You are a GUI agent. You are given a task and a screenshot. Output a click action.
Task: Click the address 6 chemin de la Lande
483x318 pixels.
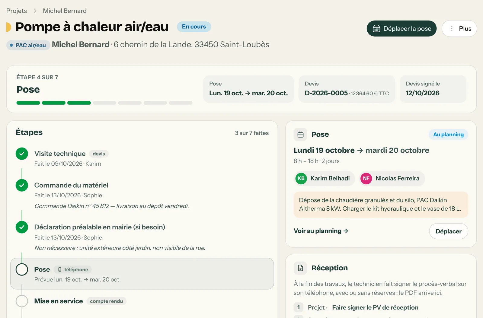(x=191, y=45)
